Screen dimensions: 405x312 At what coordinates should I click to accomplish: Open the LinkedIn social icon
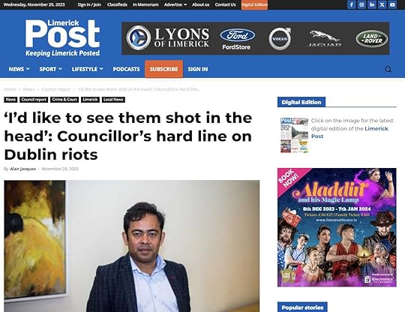[372, 4]
